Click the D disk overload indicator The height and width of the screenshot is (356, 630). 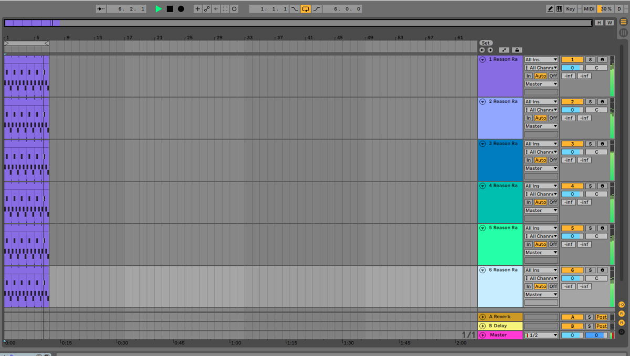[619, 9]
